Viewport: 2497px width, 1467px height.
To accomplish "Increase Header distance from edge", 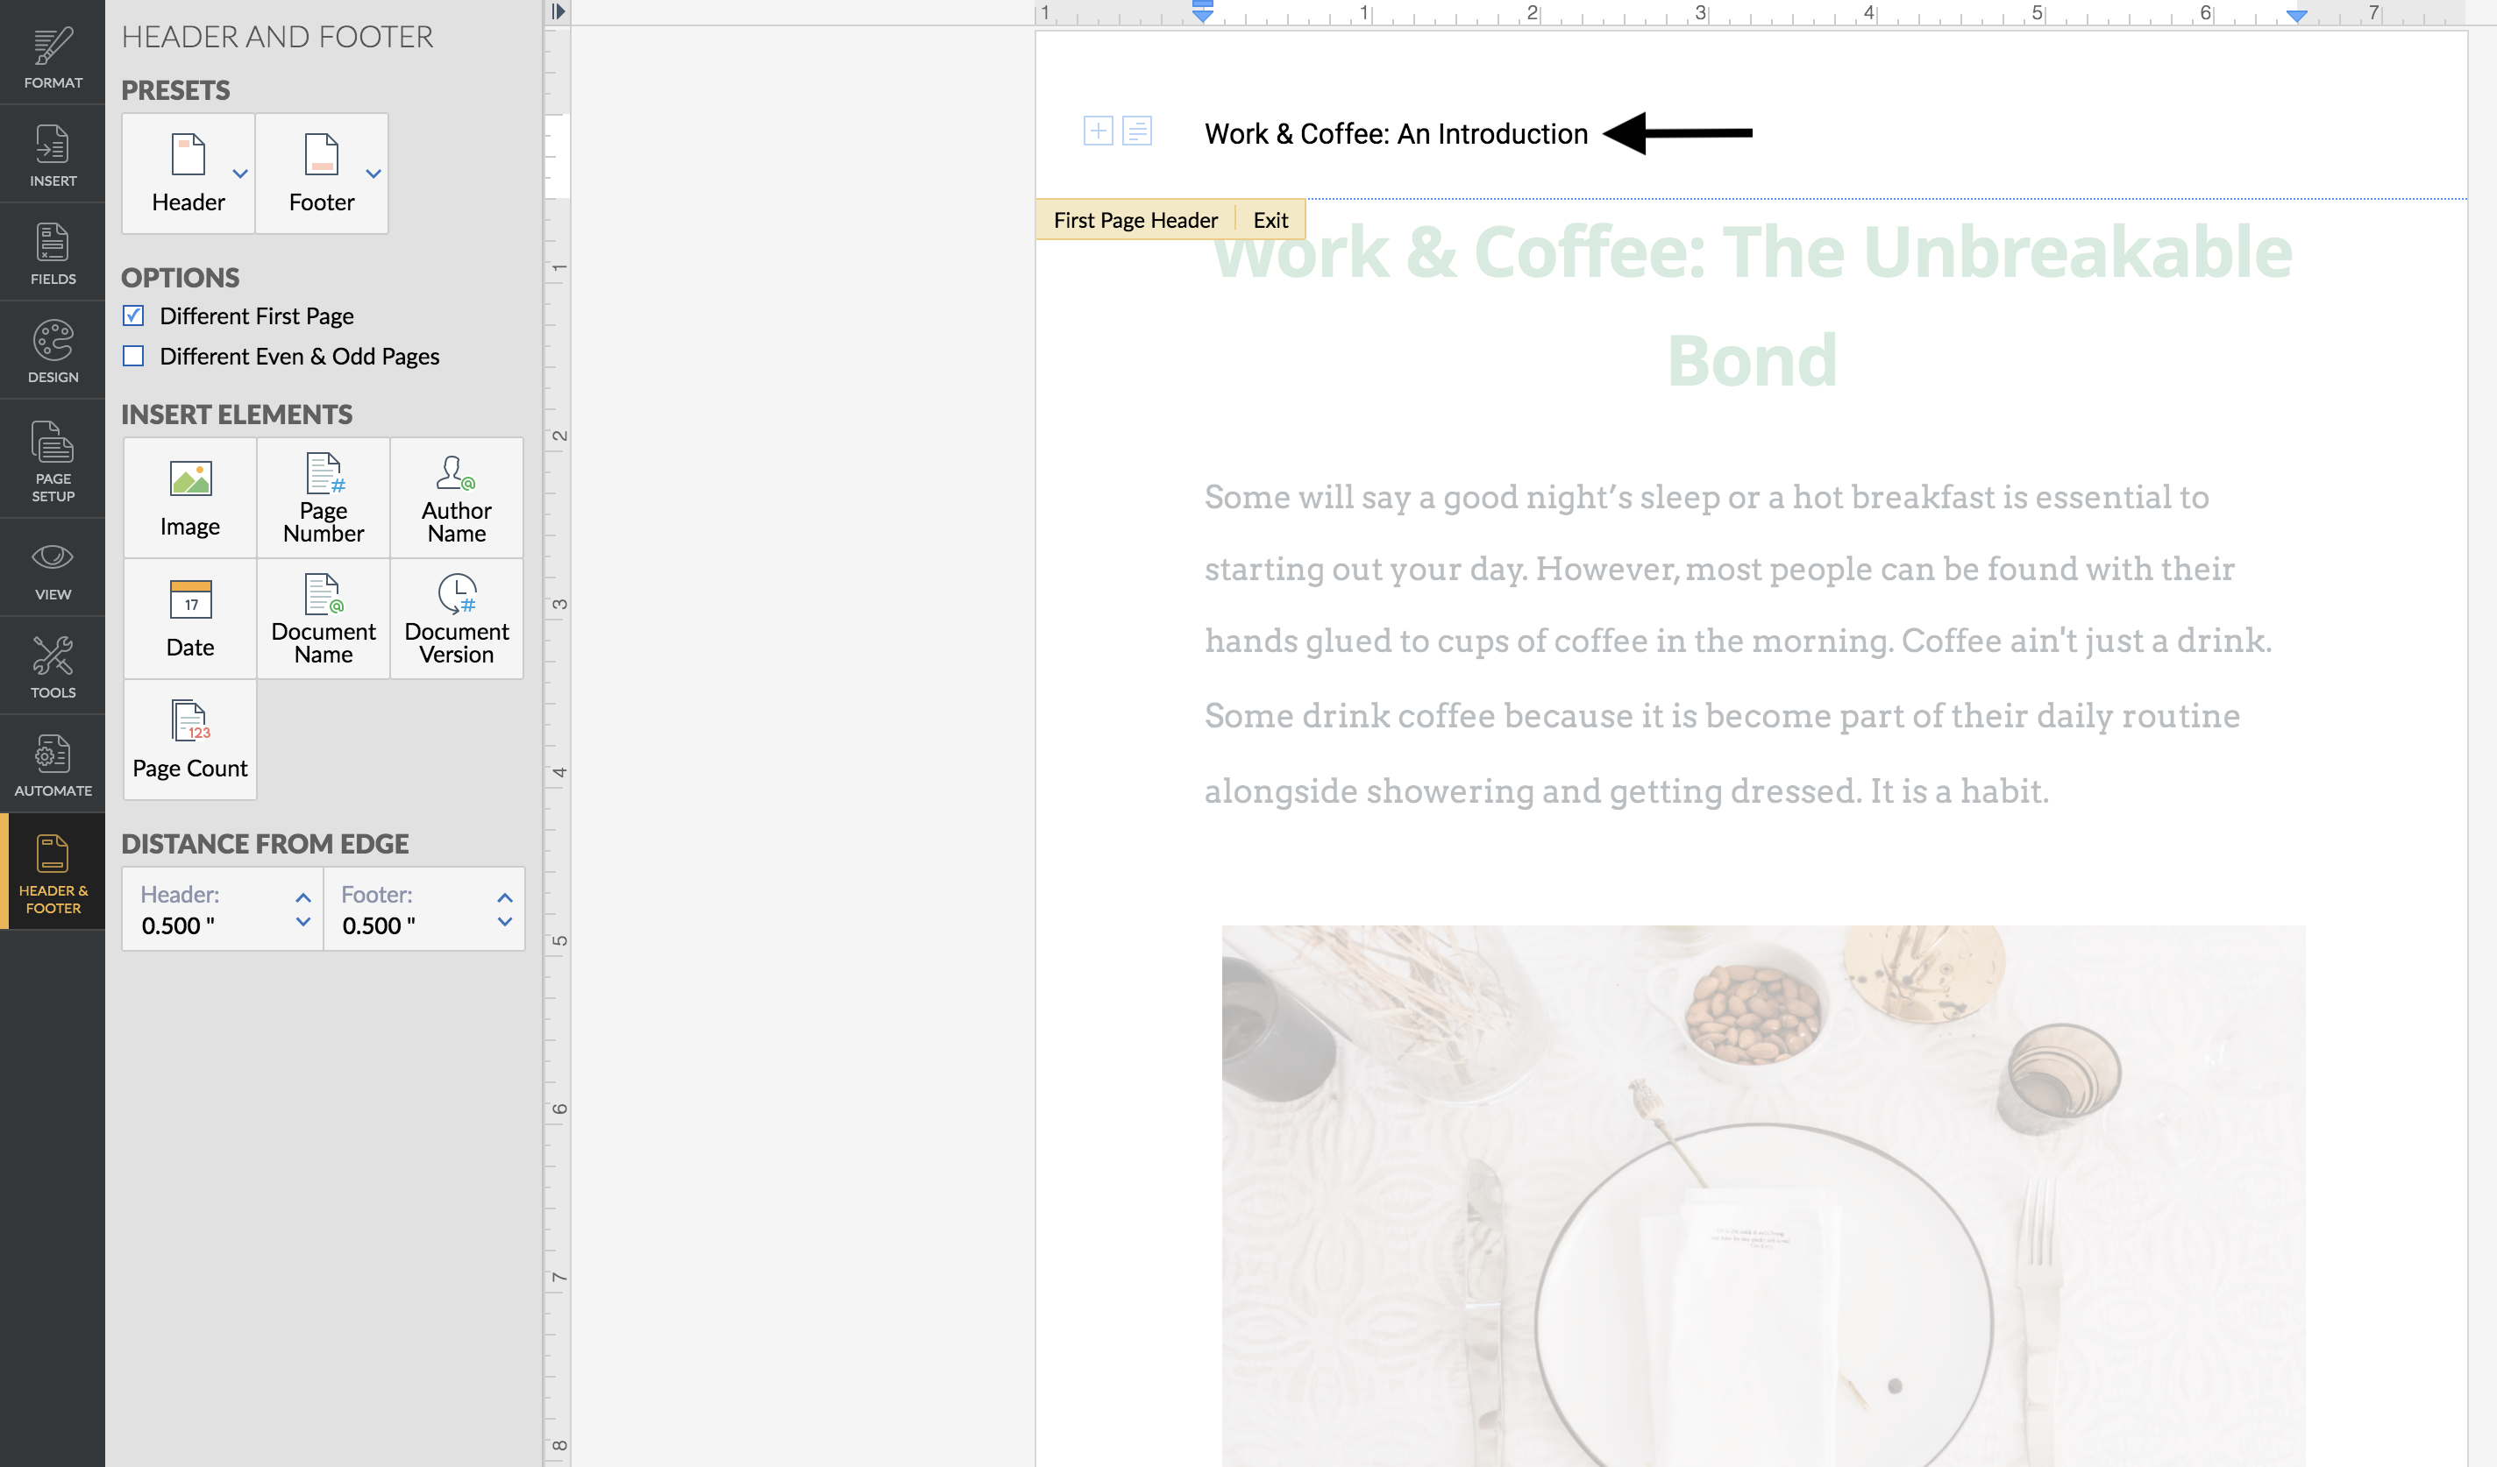I will click(x=303, y=897).
